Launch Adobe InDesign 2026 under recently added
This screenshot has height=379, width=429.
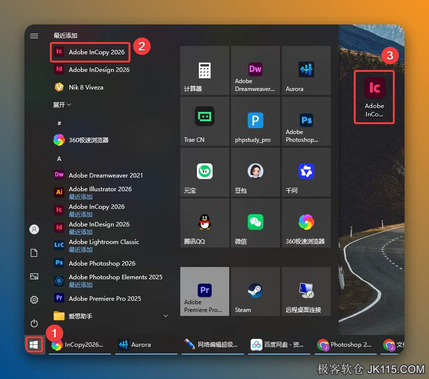[109, 69]
